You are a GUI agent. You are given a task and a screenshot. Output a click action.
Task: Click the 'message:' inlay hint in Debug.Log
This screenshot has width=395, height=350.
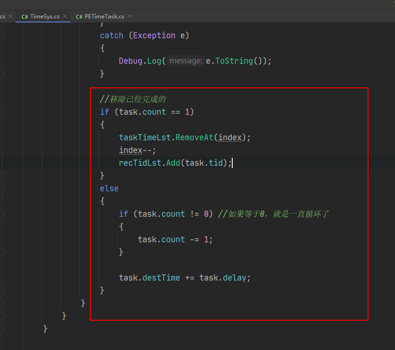click(x=185, y=61)
